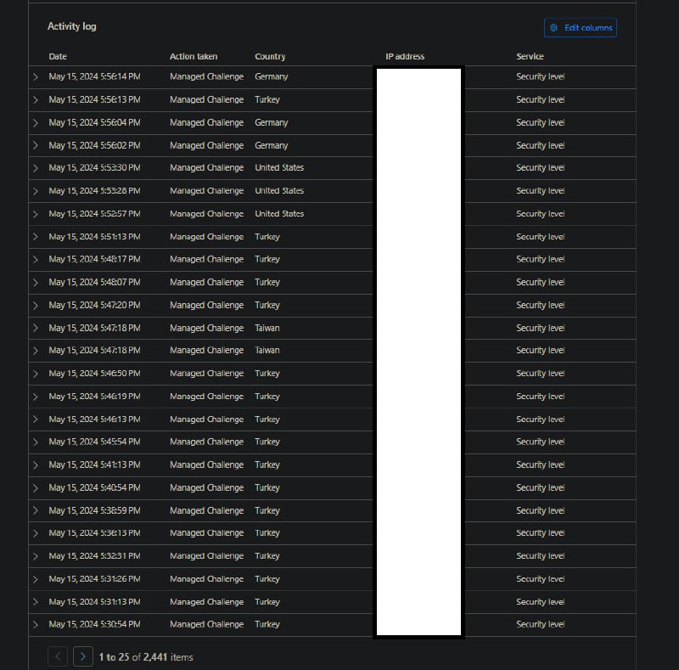Expand the 5:48:17 PM Turkey row
The image size is (679, 670).
36,259
